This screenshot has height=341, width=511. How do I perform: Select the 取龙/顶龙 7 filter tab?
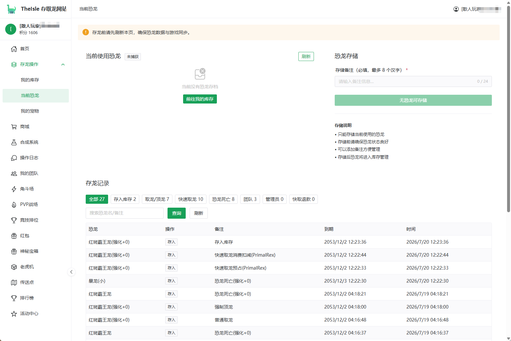click(157, 199)
